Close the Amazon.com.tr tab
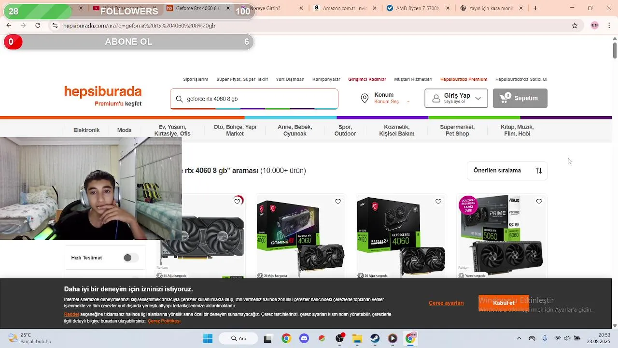 375,8
